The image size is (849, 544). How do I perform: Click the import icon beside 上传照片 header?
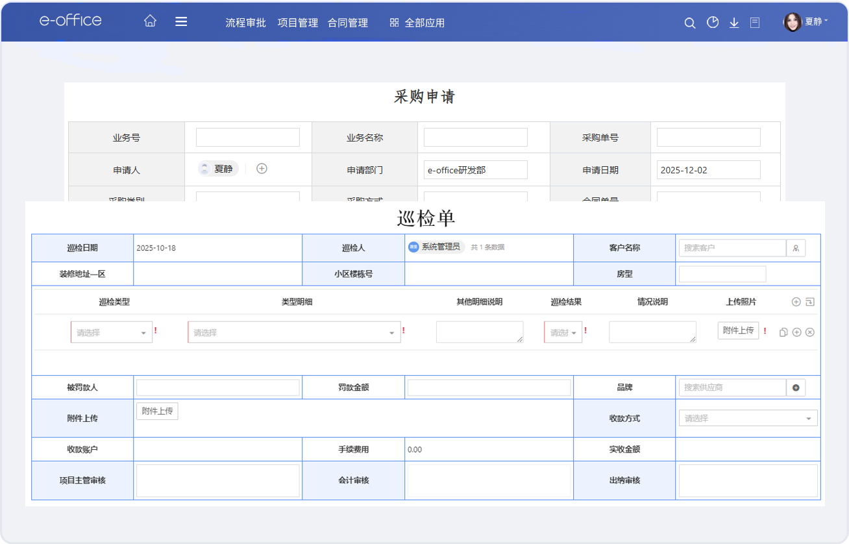tap(809, 302)
